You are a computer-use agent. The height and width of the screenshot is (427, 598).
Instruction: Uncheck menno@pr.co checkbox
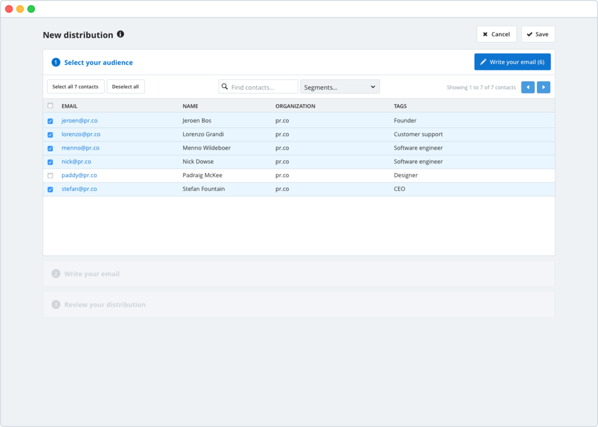(50, 148)
